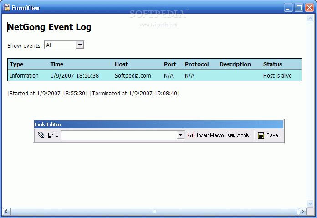Expand the Link combo box dropdown arrow
317x218 pixels.
180,135
